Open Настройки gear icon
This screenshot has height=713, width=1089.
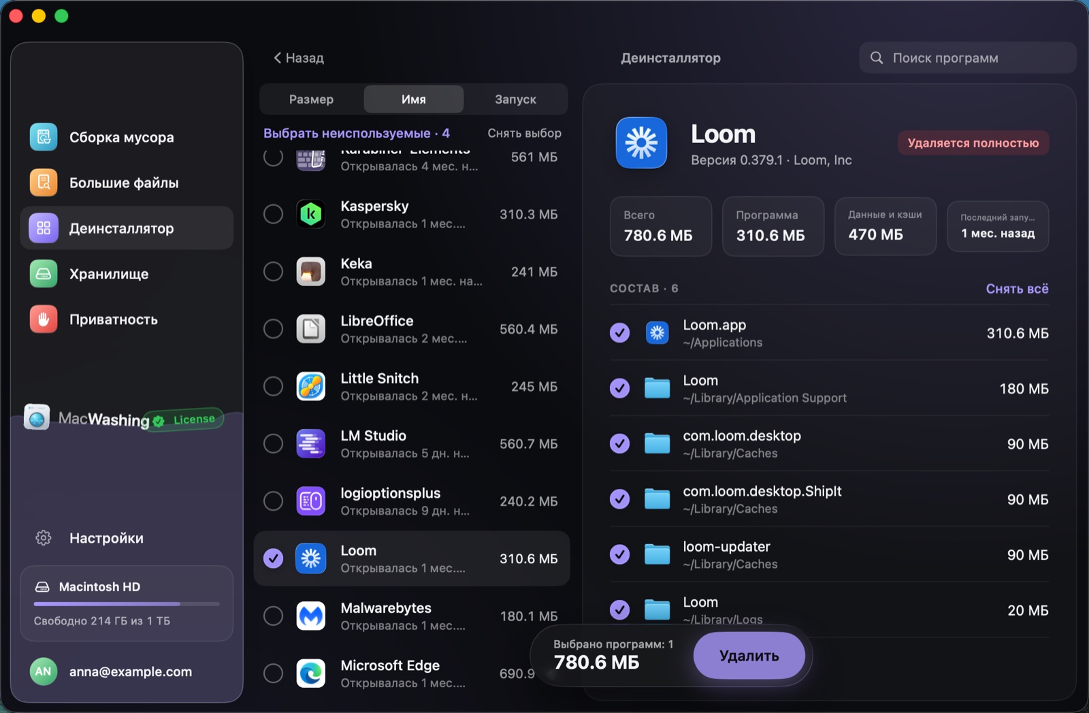pyautogui.click(x=44, y=538)
